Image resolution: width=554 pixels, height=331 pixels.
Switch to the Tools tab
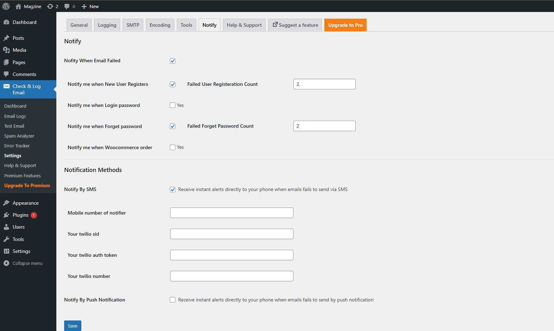[x=186, y=25]
